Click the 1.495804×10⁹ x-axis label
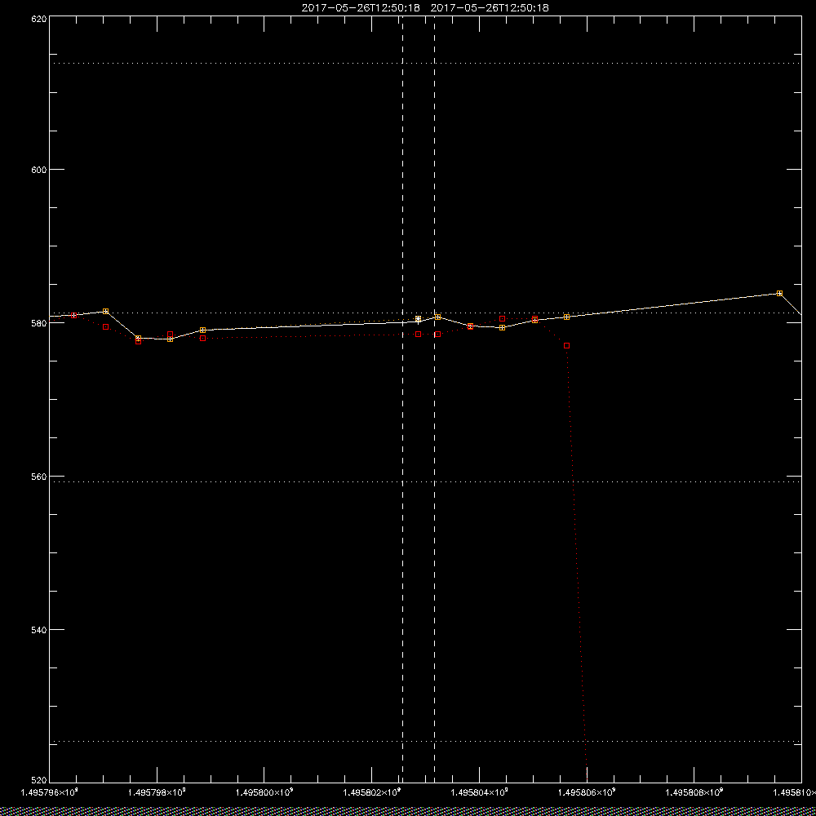816x816 pixels. coord(479,792)
